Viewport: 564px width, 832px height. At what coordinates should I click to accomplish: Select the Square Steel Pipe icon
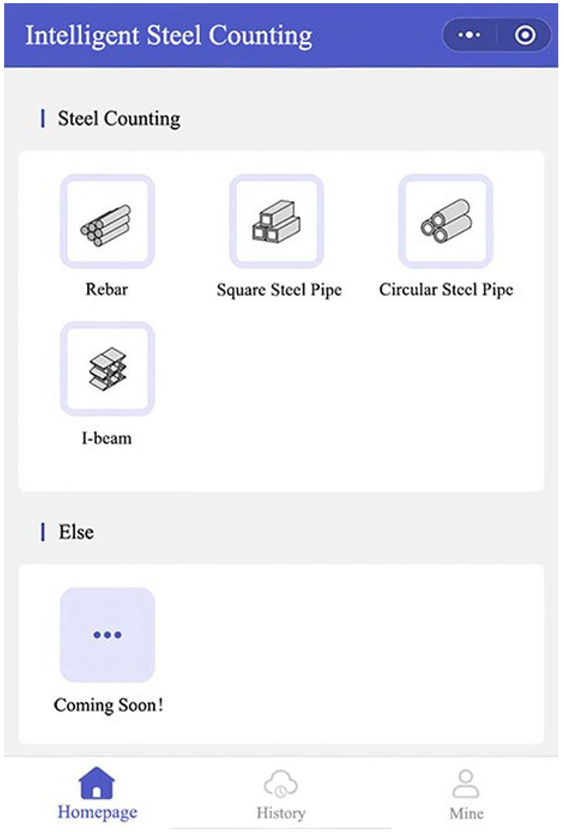click(x=276, y=221)
